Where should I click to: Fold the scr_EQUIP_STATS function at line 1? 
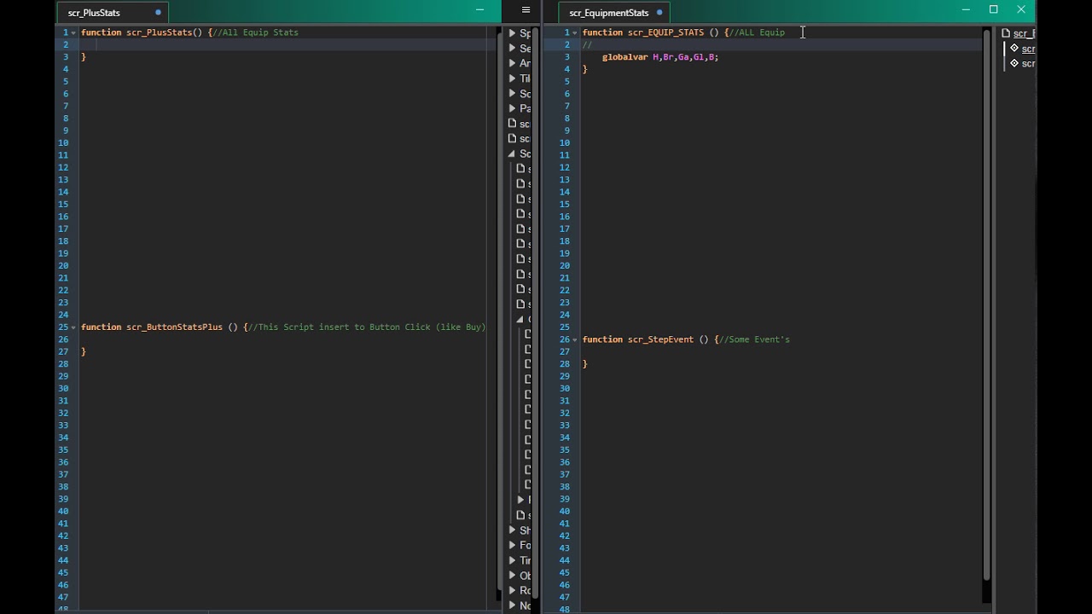tap(575, 32)
